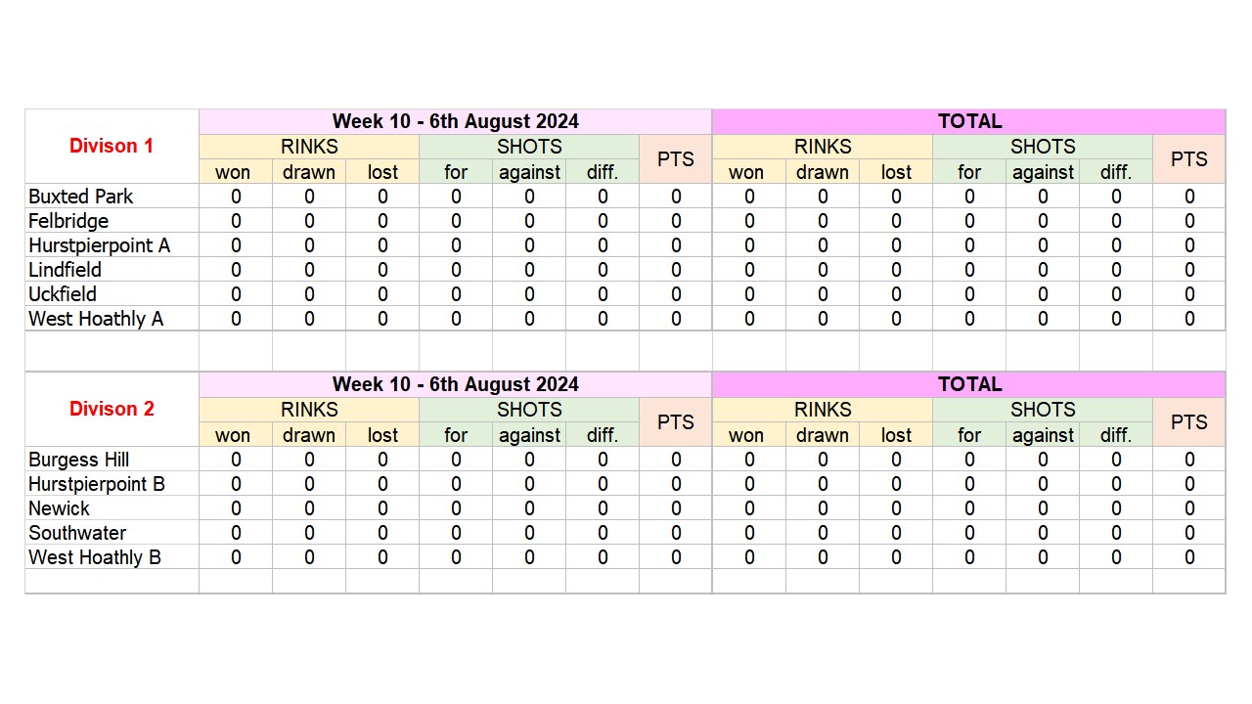Click the Hurstpierpoint A team cell
Image resolution: width=1252 pixels, height=704 pixels.
(x=112, y=245)
